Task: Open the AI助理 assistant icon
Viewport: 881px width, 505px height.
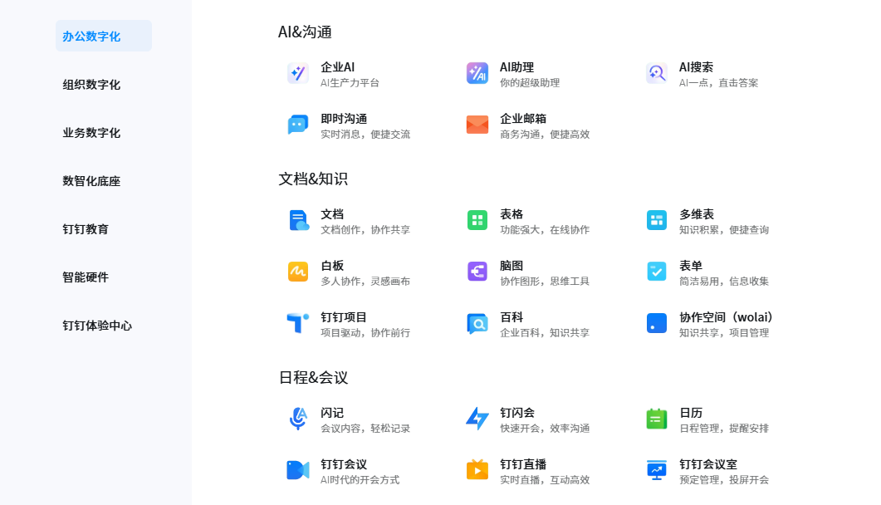Action: point(477,74)
